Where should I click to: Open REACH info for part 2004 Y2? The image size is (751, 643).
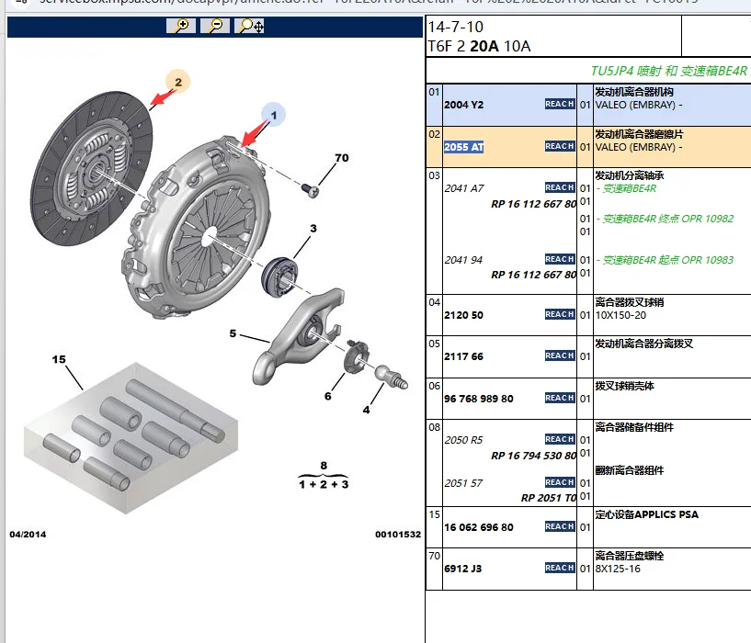click(x=560, y=104)
